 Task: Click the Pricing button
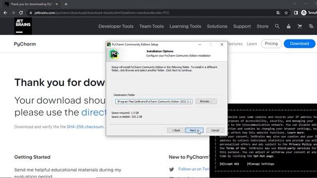[271, 44]
